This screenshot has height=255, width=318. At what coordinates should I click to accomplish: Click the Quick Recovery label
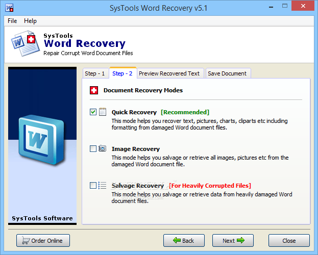click(134, 112)
